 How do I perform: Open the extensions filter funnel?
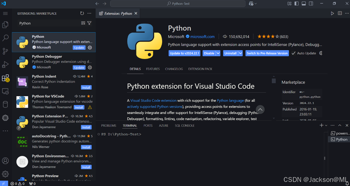pos(89,23)
